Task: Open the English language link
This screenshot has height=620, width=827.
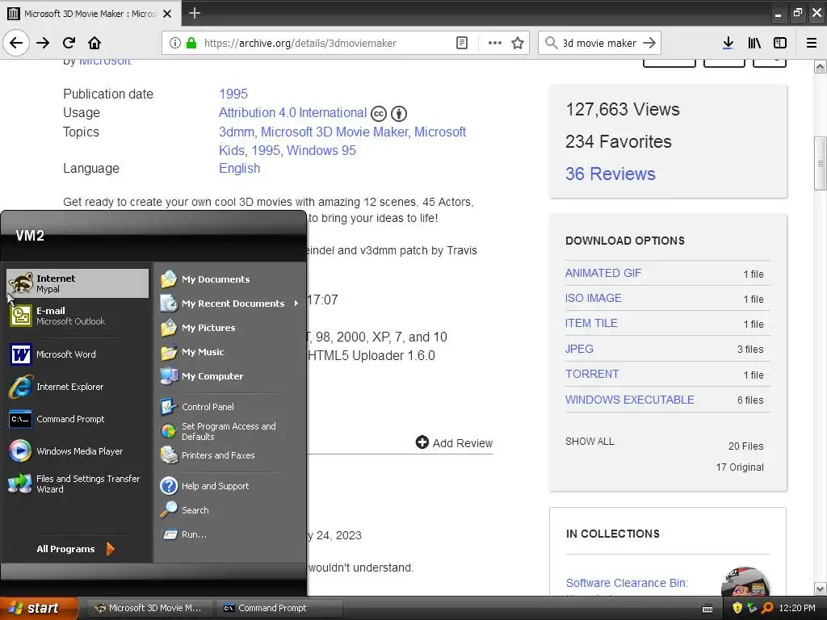Action: tap(239, 168)
